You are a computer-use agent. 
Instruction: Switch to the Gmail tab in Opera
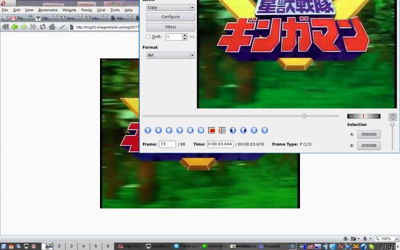[21, 18]
